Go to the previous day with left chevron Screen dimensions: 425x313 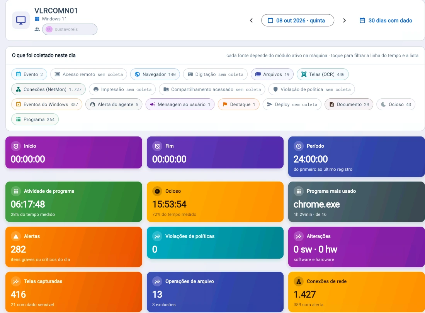click(251, 20)
